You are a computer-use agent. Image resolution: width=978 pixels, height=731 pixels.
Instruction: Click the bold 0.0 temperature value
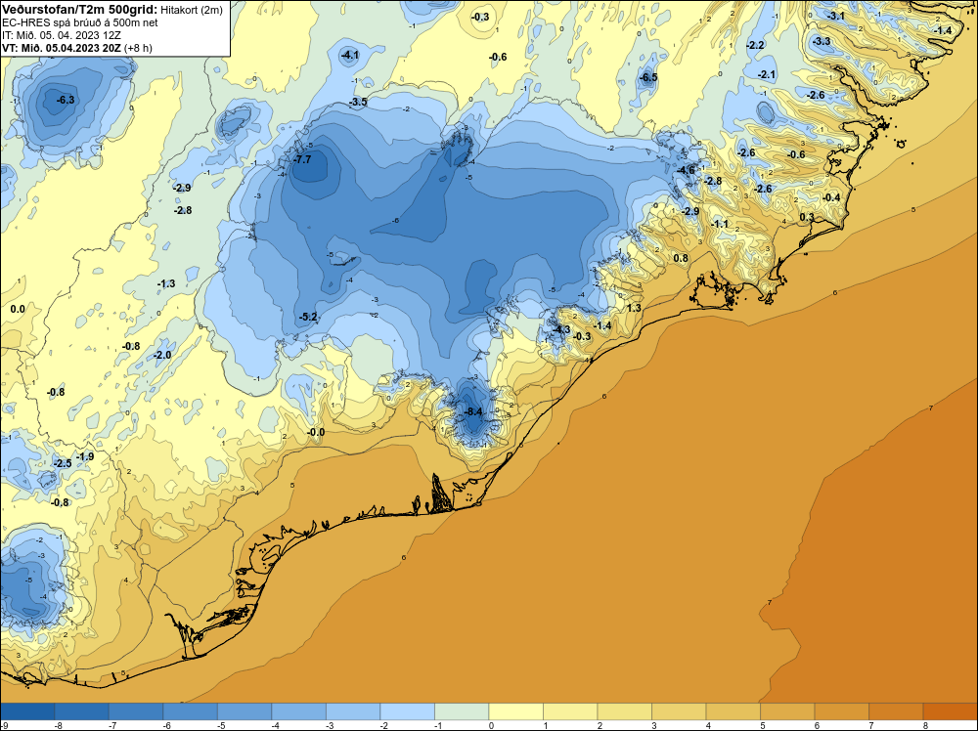[18, 309]
